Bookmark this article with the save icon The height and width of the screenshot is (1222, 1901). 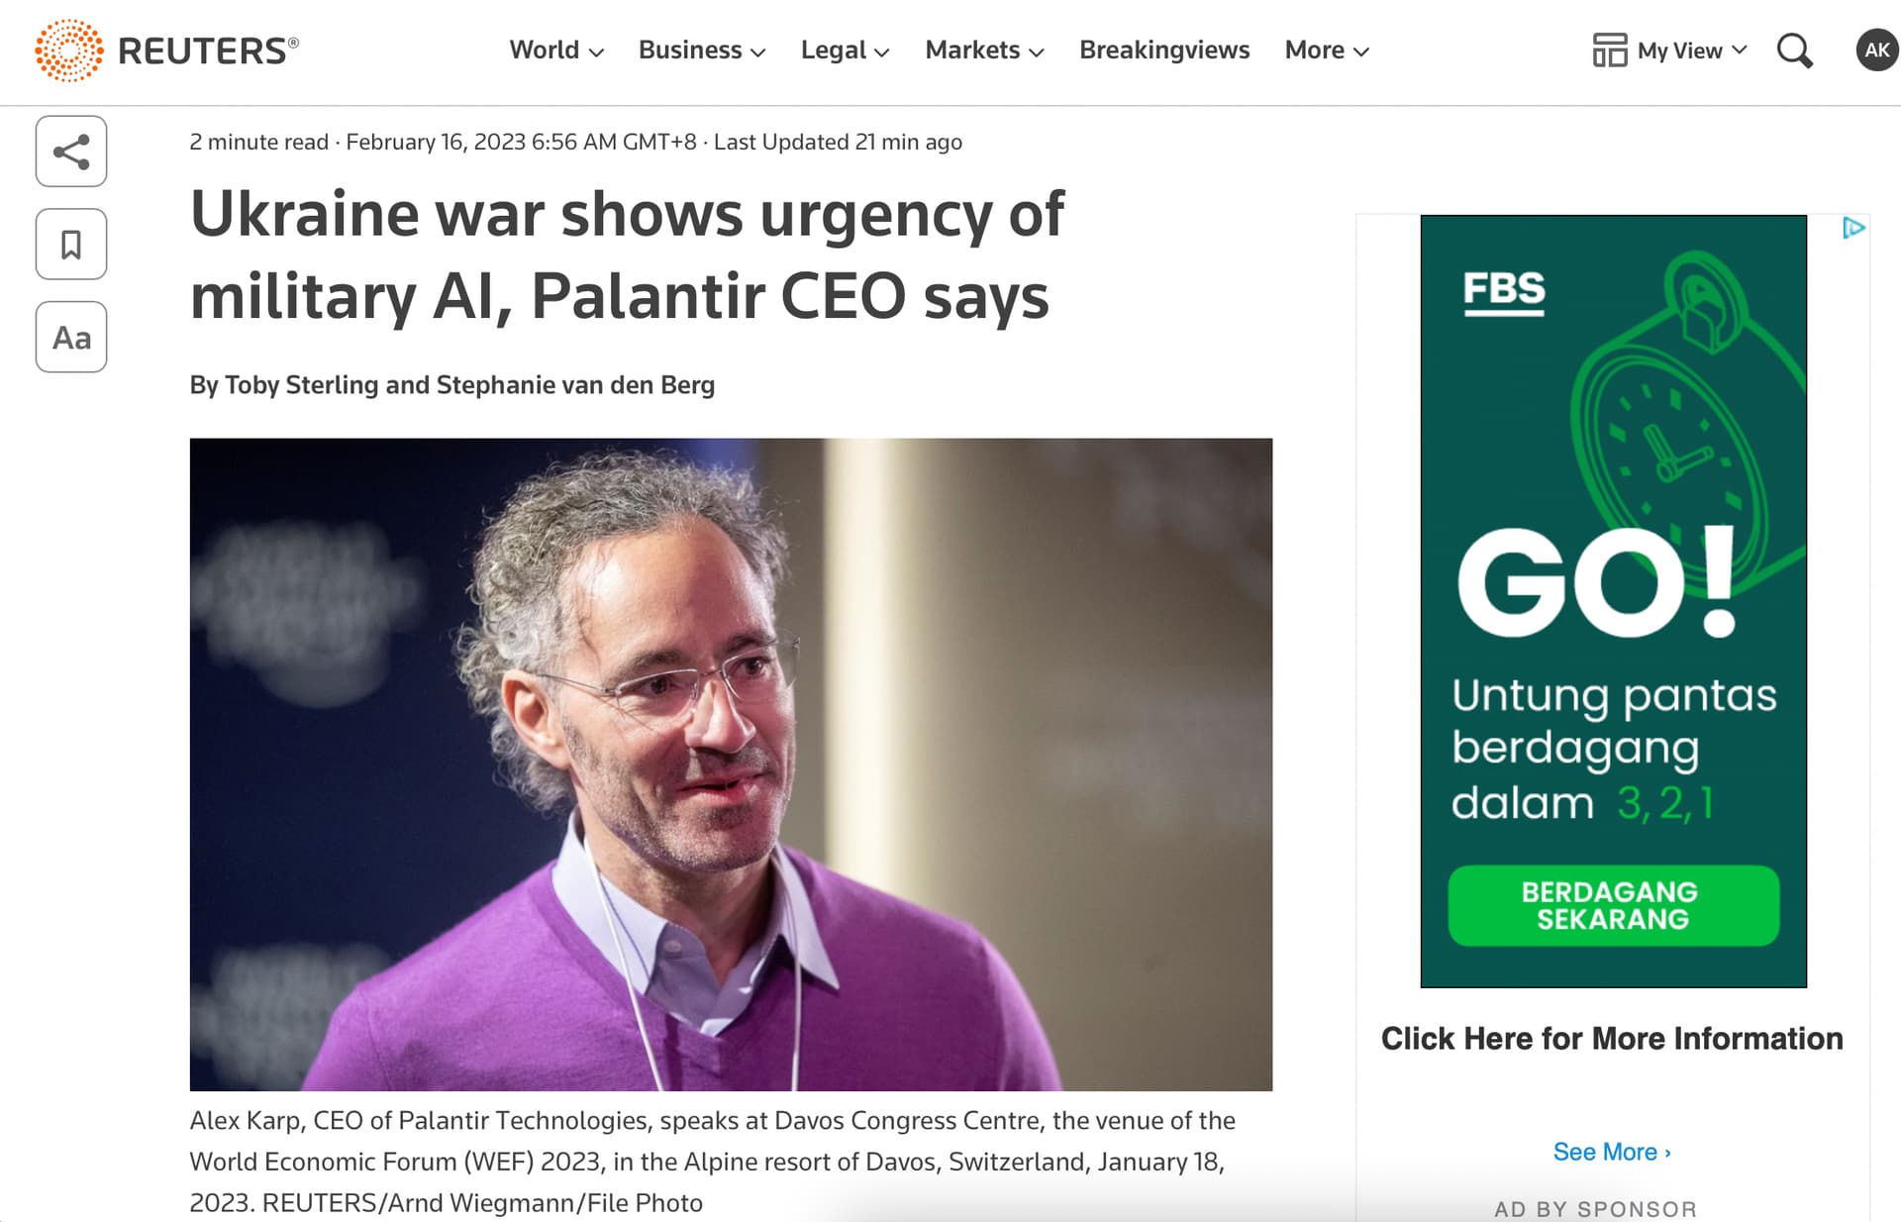click(71, 245)
